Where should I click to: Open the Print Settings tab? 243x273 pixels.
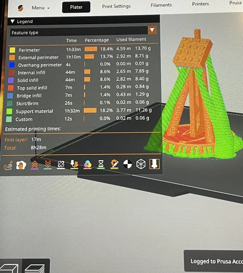[116, 6]
